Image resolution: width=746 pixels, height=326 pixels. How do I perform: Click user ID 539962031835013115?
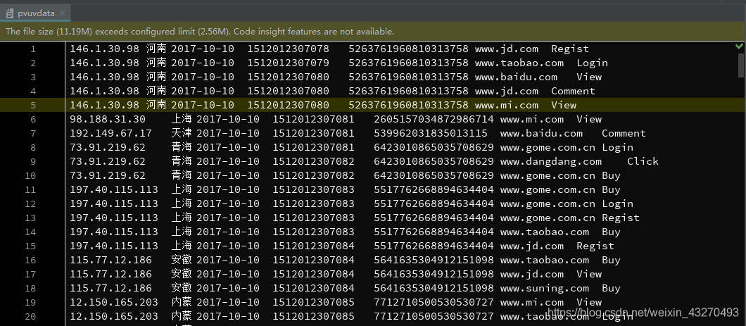click(431, 133)
